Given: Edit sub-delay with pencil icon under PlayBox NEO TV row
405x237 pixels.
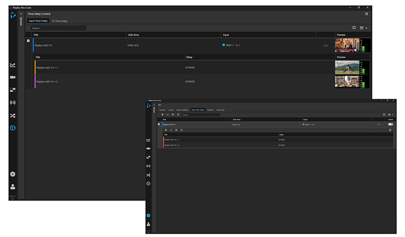Looking at the screenshot, I should pyautogui.click(x=171, y=130).
